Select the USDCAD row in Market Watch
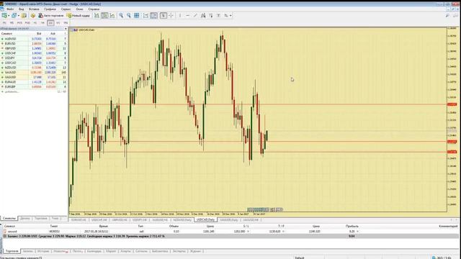This screenshot has height=259, width=461. [x=34, y=63]
